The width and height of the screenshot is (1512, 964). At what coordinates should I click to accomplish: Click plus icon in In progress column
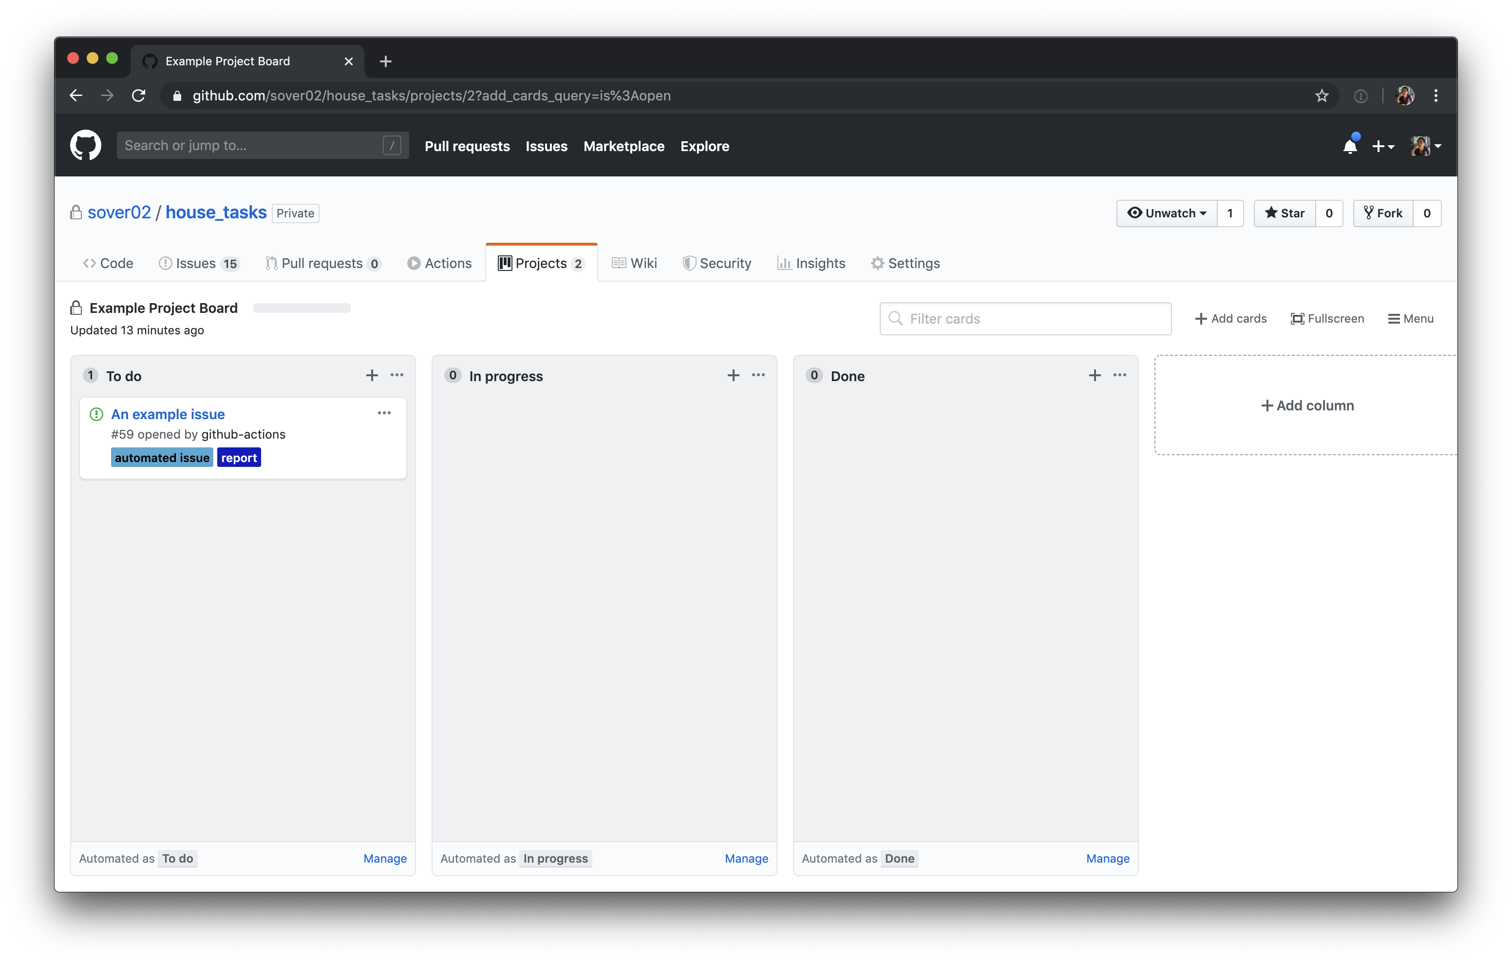point(733,375)
